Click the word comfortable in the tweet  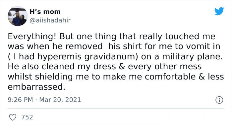tap(170, 77)
